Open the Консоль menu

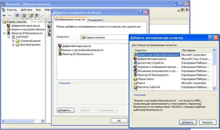pyautogui.click(x=12, y=10)
